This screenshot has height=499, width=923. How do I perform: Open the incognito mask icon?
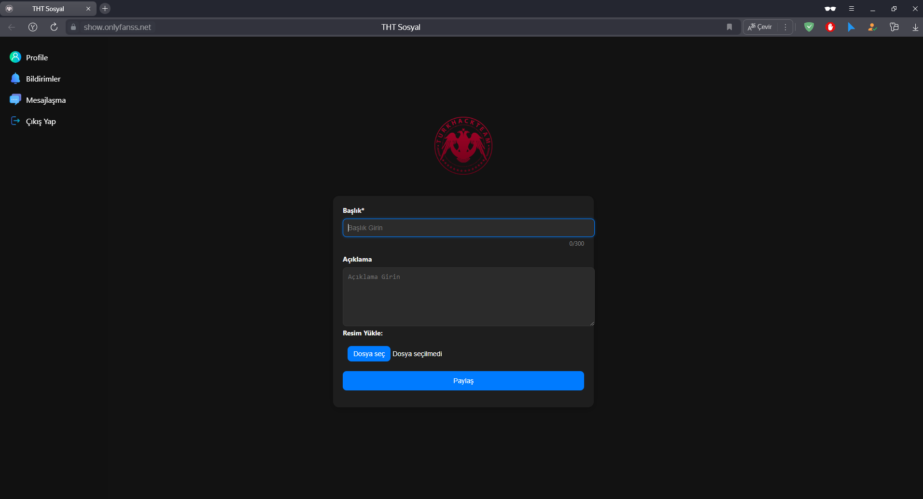830,9
